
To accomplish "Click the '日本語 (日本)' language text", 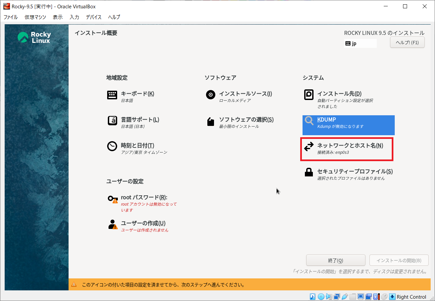I will click(x=133, y=127).
